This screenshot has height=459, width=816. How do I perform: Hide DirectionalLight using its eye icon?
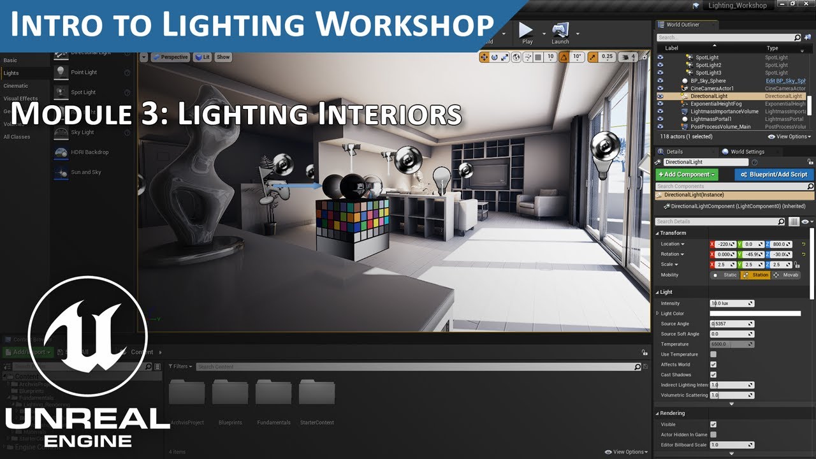pos(660,96)
